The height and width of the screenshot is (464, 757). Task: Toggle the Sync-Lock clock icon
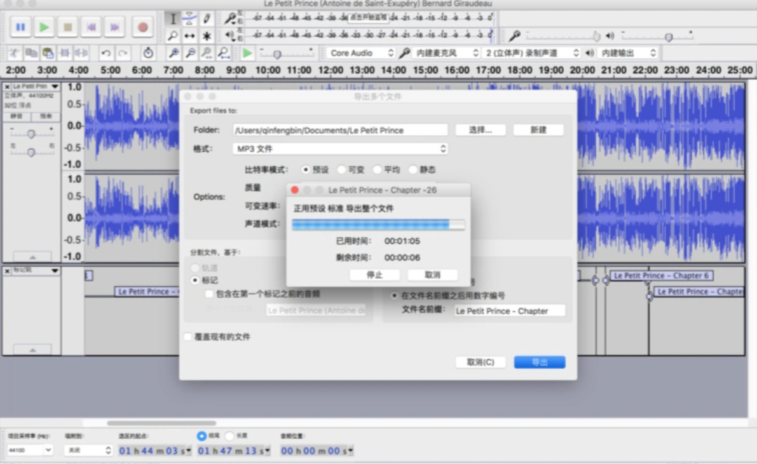(148, 53)
